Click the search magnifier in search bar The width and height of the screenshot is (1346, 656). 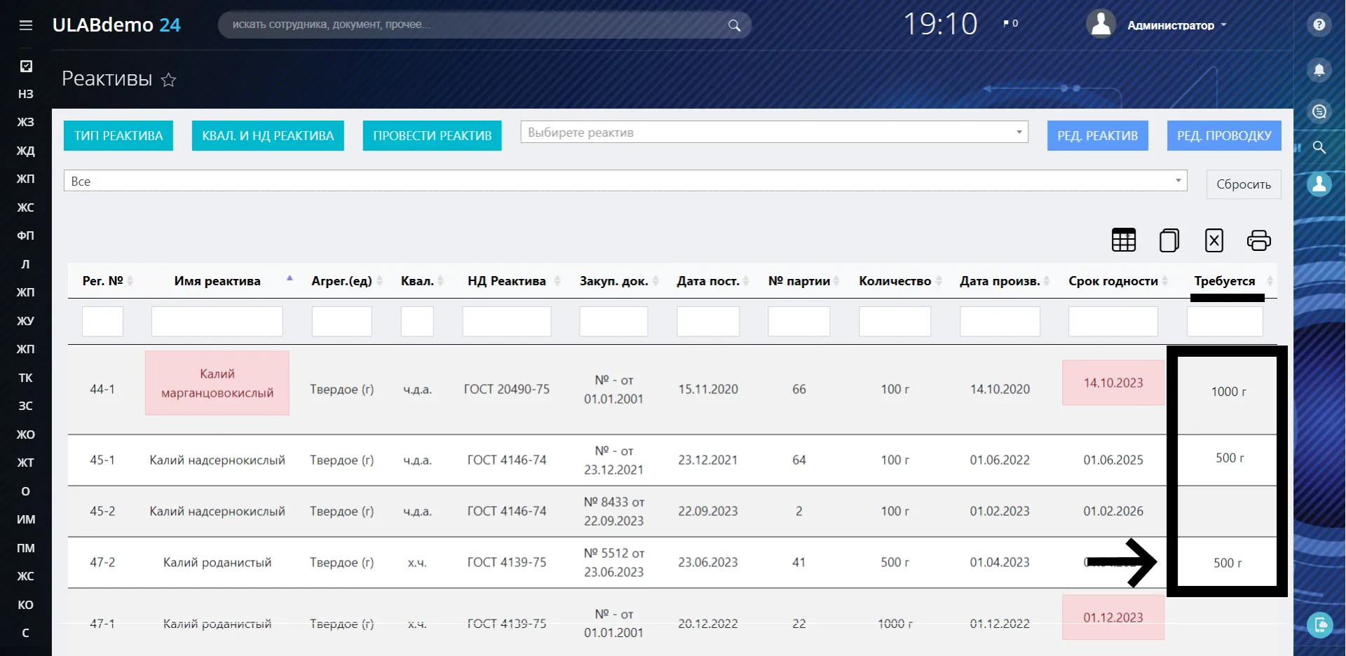pyautogui.click(x=734, y=25)
